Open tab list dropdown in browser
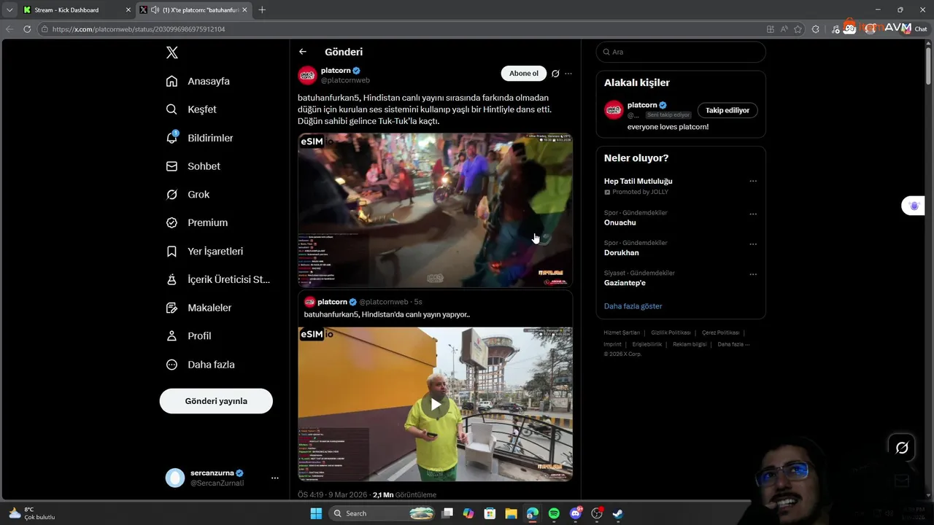934x525 pixels. [x=9, y=10]
